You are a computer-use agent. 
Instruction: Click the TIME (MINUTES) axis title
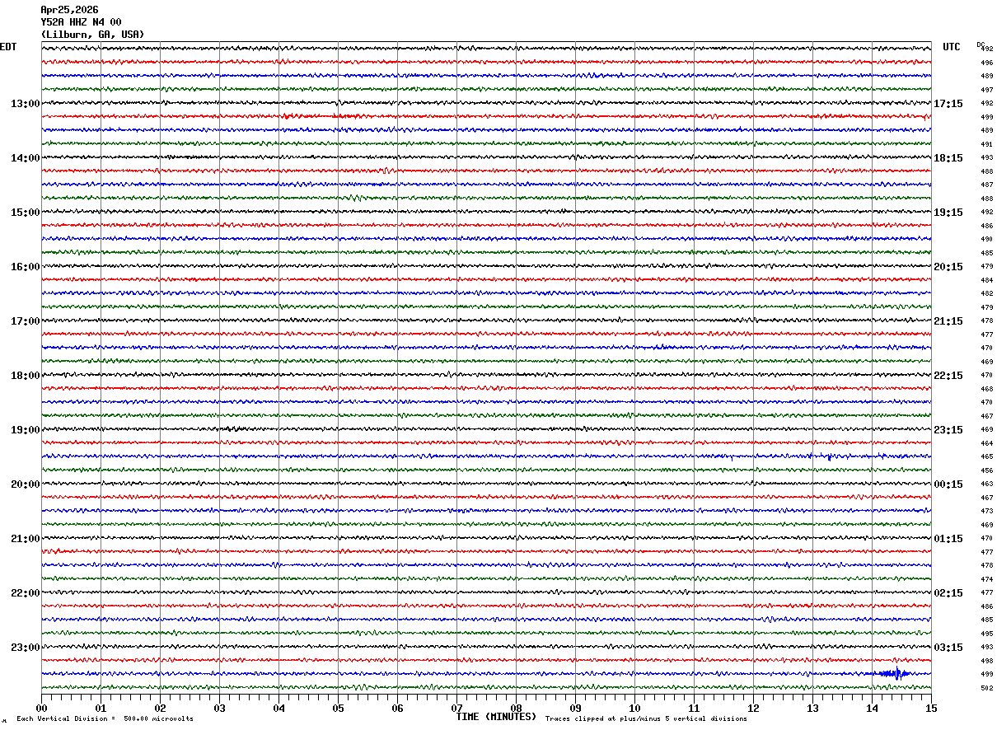point(496,717)
